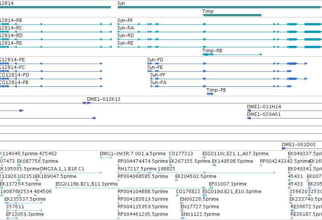322x220 pixels.
Task: Click the Syn-RF transcript label
Action: click(125, 20)
